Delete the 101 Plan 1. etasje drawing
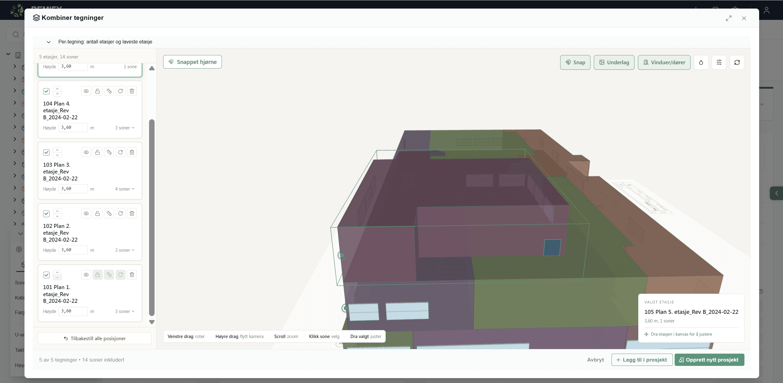Screen dimensions: 783x383 click(x=132, y=275)
